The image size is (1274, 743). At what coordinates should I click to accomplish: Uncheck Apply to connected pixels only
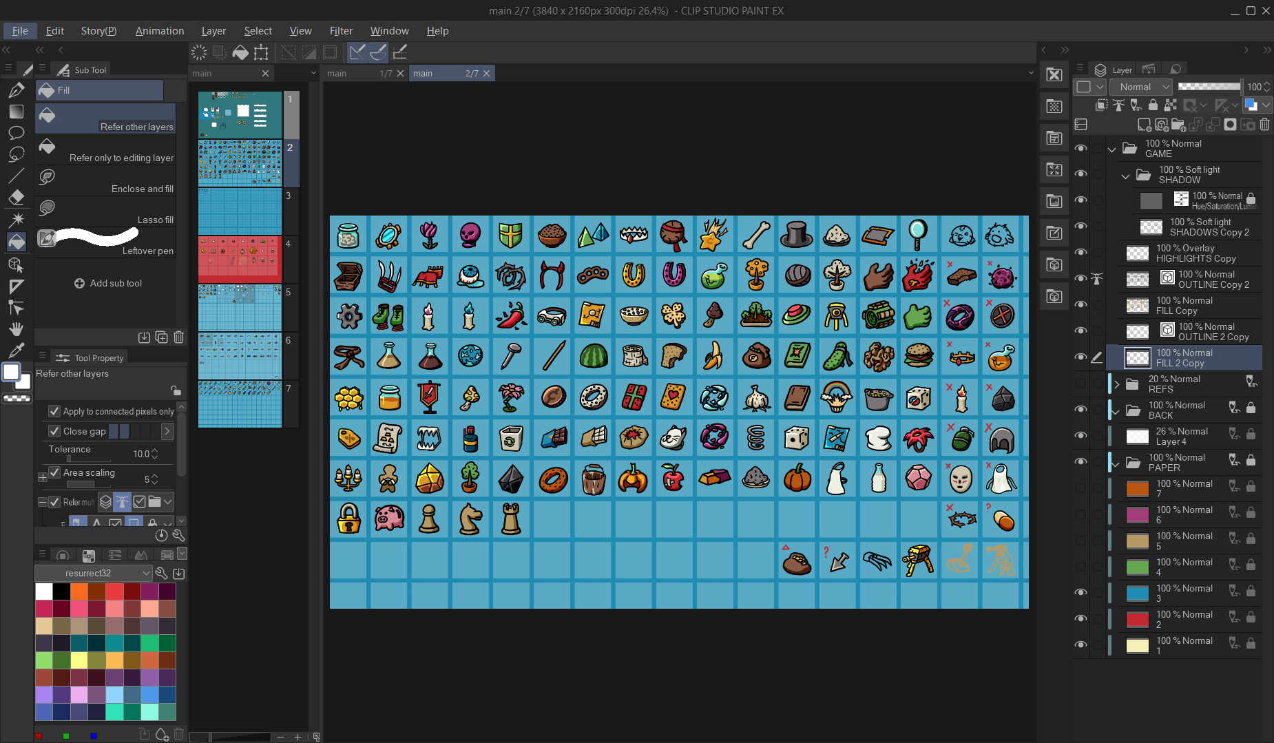coord(54,411)
